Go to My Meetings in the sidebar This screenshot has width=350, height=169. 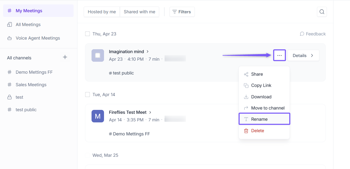38,11
